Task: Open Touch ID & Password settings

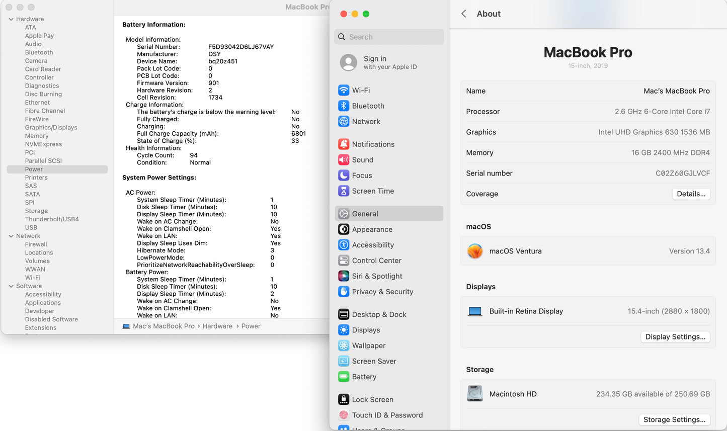Action: click(x=387, y=415)
